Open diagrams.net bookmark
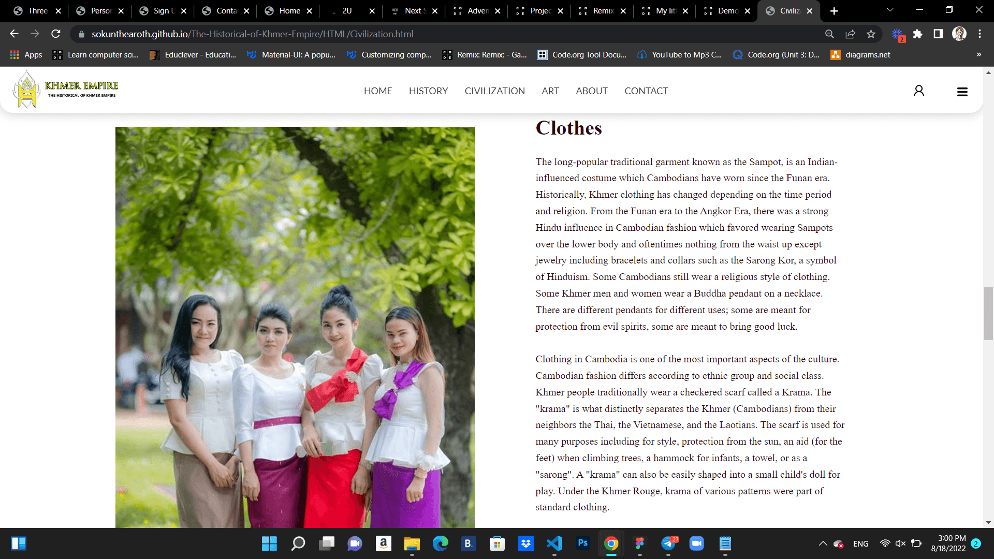 point(860,55)
